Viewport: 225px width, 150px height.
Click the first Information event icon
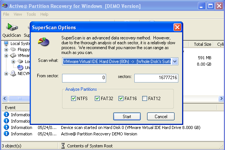[6, 114]
